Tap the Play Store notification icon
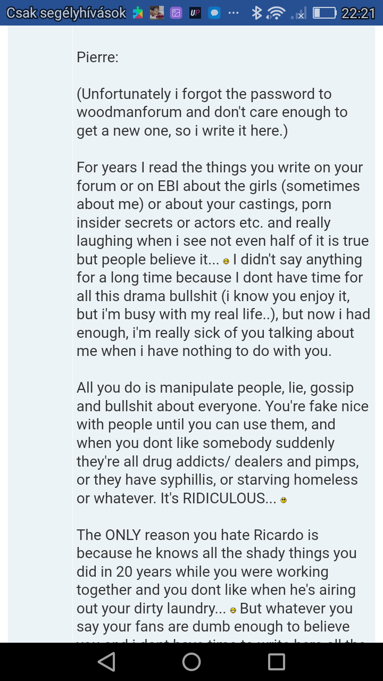Screen dimensions: 383x681 tap(138, 13)
